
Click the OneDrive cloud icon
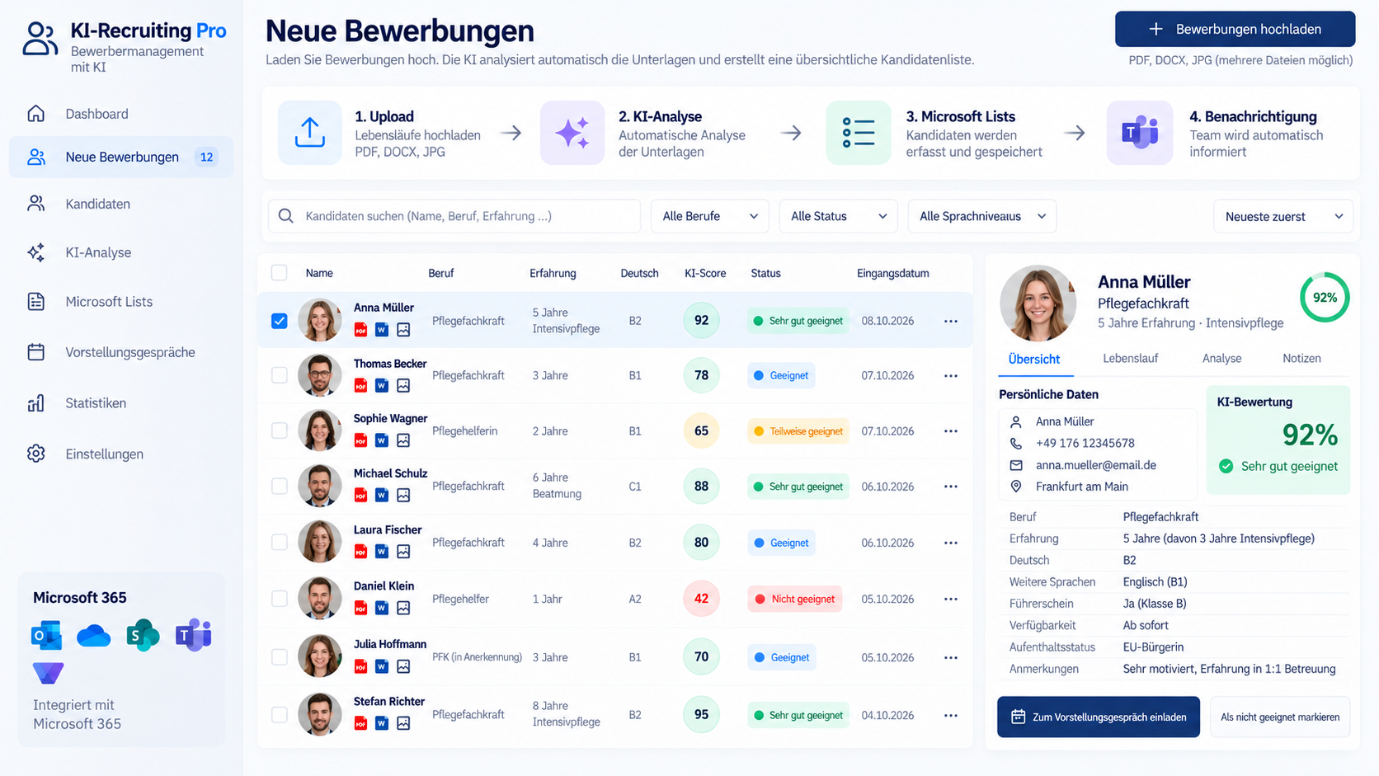point(93,636)
